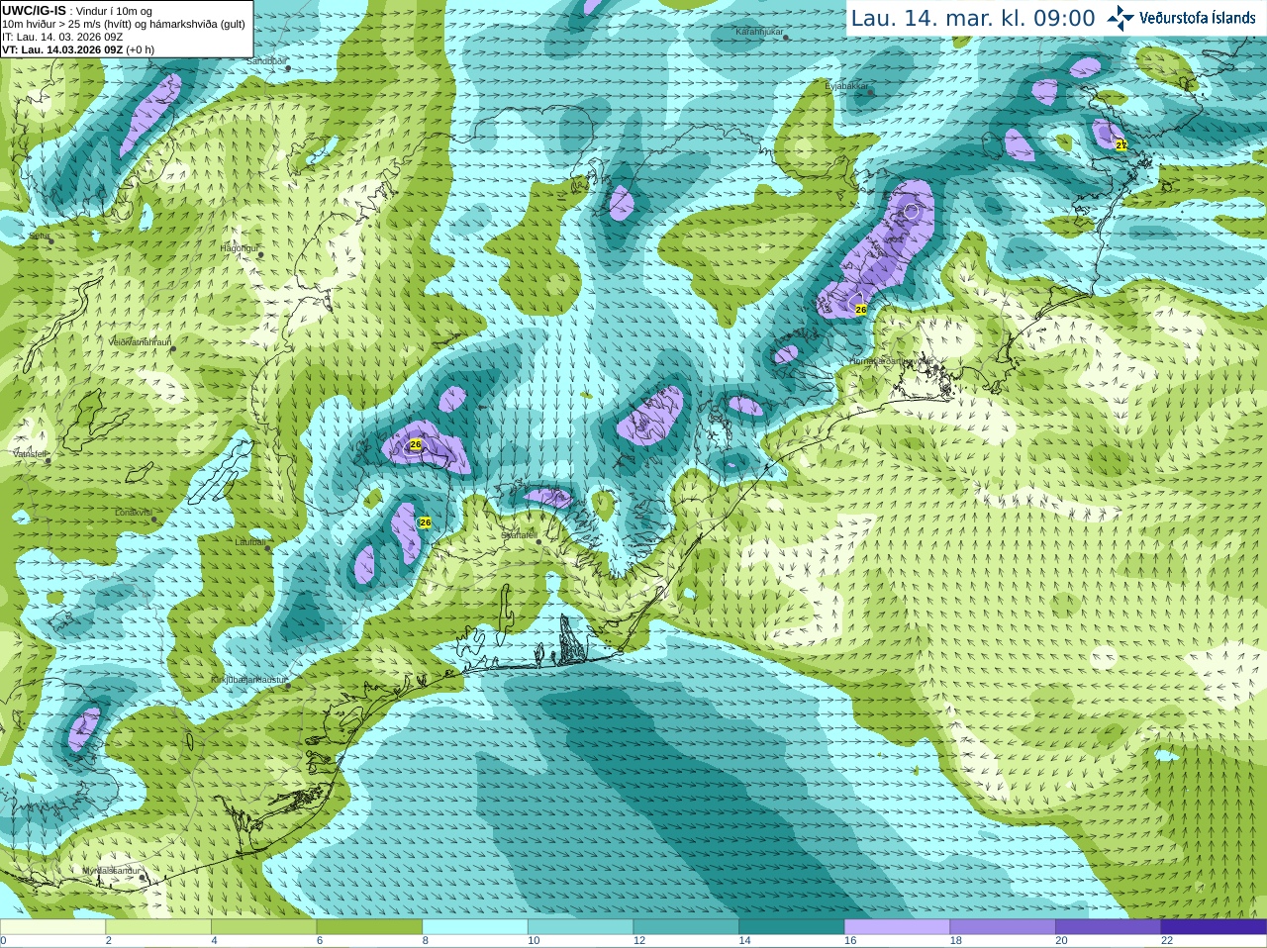This screenshot has height=948, width=1267.
Task: Click the 2–4 m/s legend swatch
Action: click(158, 927)
